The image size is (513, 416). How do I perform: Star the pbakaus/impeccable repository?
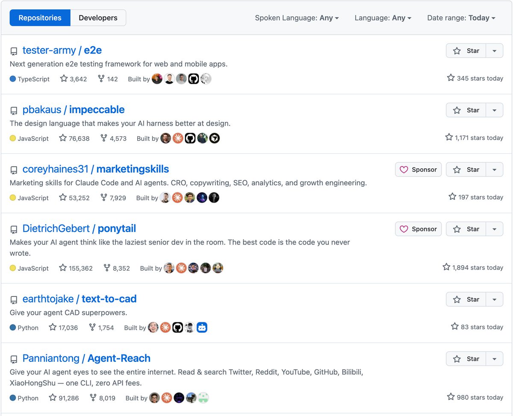[466, 110]
